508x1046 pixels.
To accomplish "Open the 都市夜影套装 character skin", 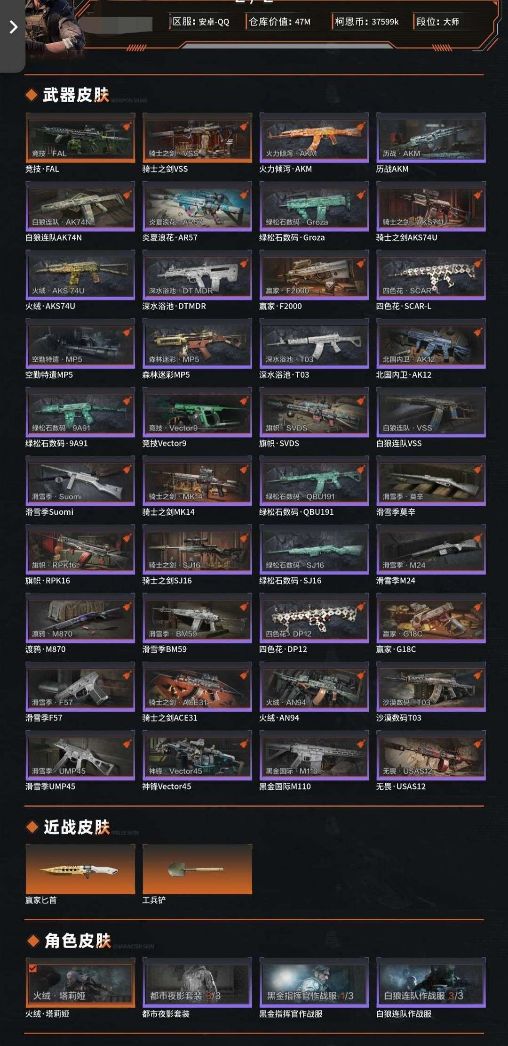I will click(x=197, y=982).
